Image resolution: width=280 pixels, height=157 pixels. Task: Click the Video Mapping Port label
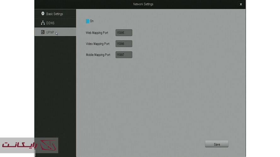tap(98, 44)
